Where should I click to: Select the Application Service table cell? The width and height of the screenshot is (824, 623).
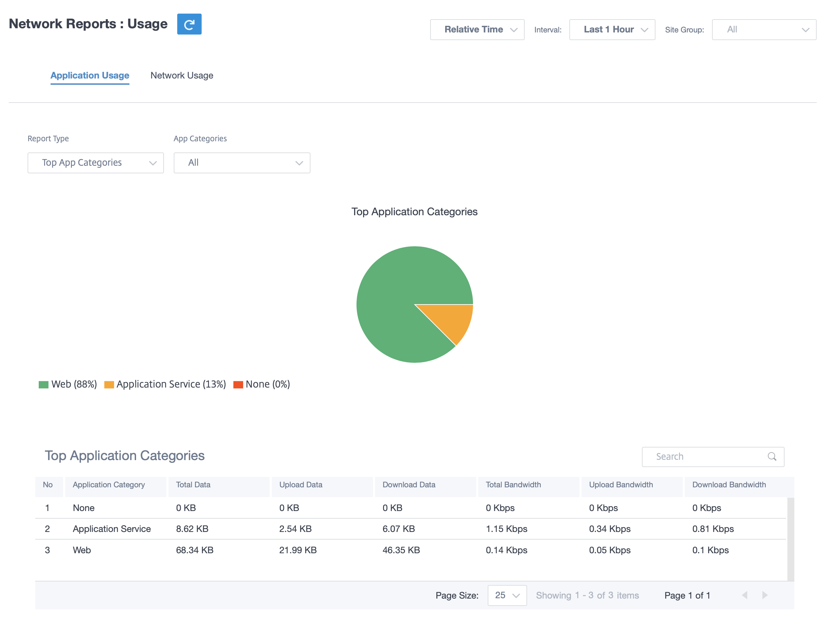(x=112, y=529)
